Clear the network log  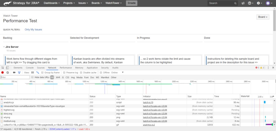pyautogui.click(x=8, y=72)
